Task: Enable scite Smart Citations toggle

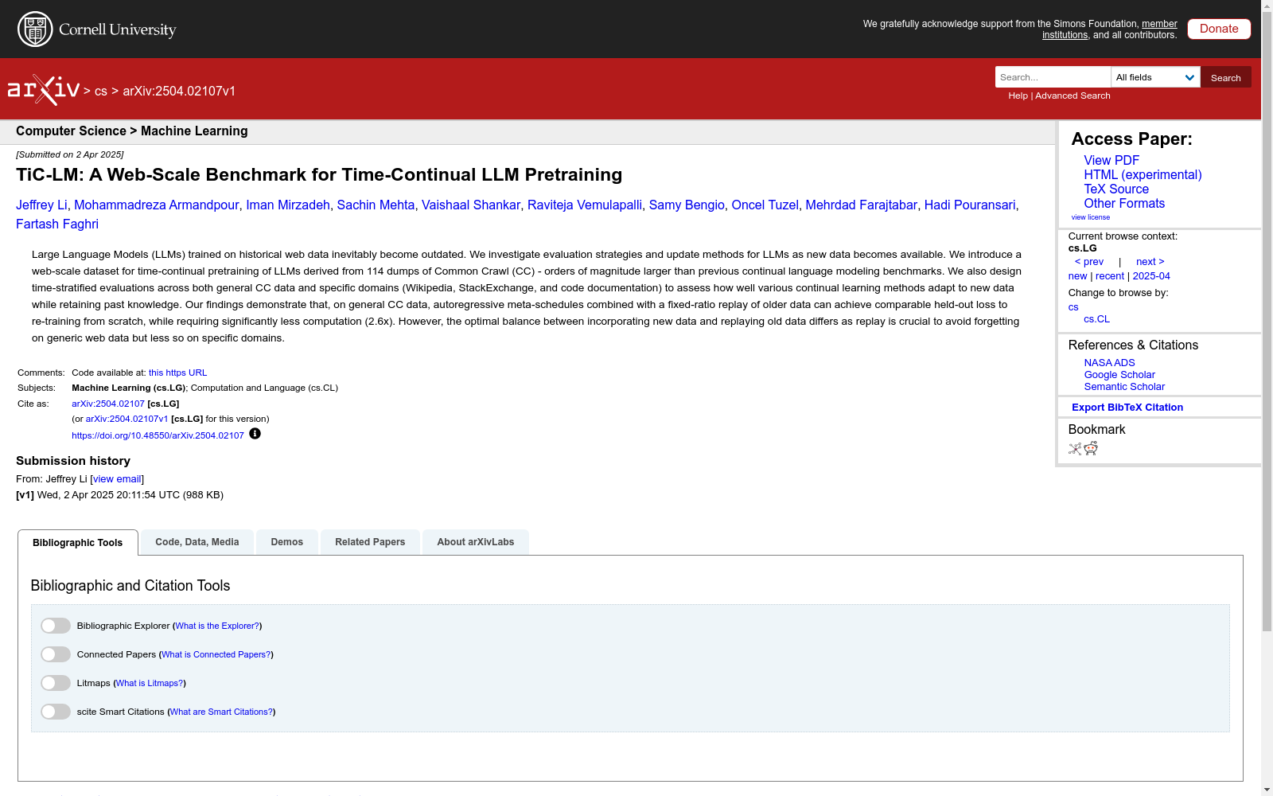Action: coord(56,712)
